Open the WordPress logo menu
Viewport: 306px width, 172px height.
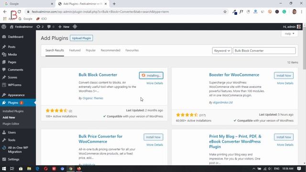click(4, 27)
